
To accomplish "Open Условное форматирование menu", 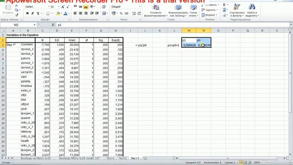I will tap(156, 11).
